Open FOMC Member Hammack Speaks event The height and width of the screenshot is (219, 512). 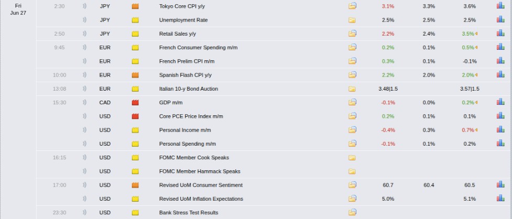pos(200,171)
